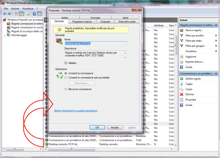Viewport: 220px width, 158px height.
Task: Open Filtra per profilo submenu arrow
Action: pyautogui.click(x=216, y=35)
